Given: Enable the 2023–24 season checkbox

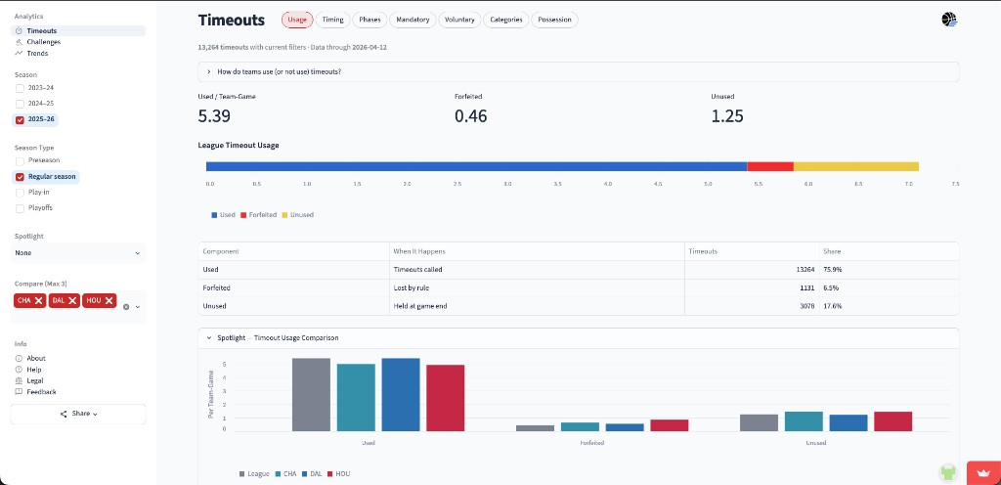Looking at the screenshot, I should coord(20,88).
